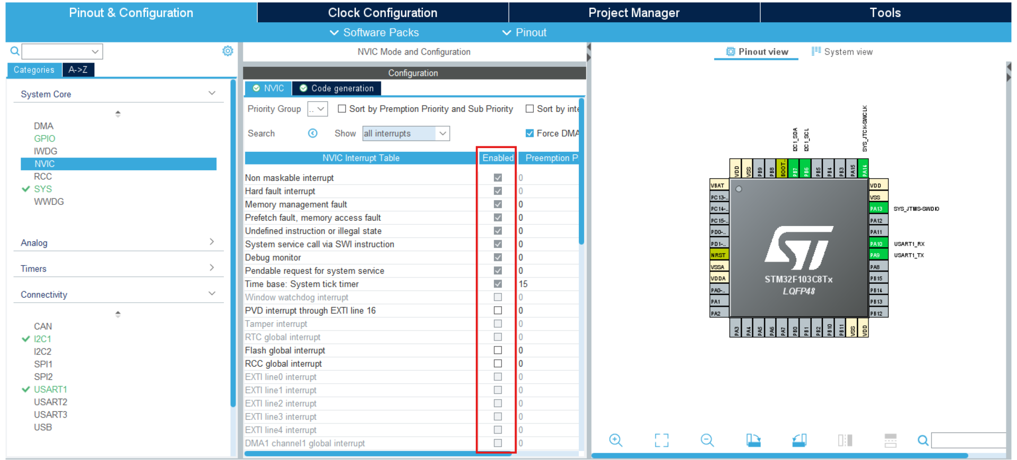Expand the Timers category
Image resolution: width=1017 pixels, height=460 pixels.
coord(212,268)
